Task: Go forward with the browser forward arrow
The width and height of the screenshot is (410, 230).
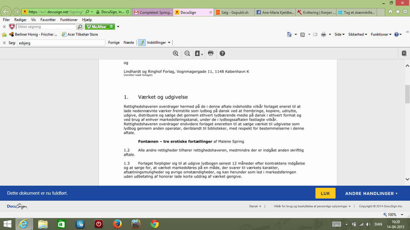Action: click(x=16, y=11)
